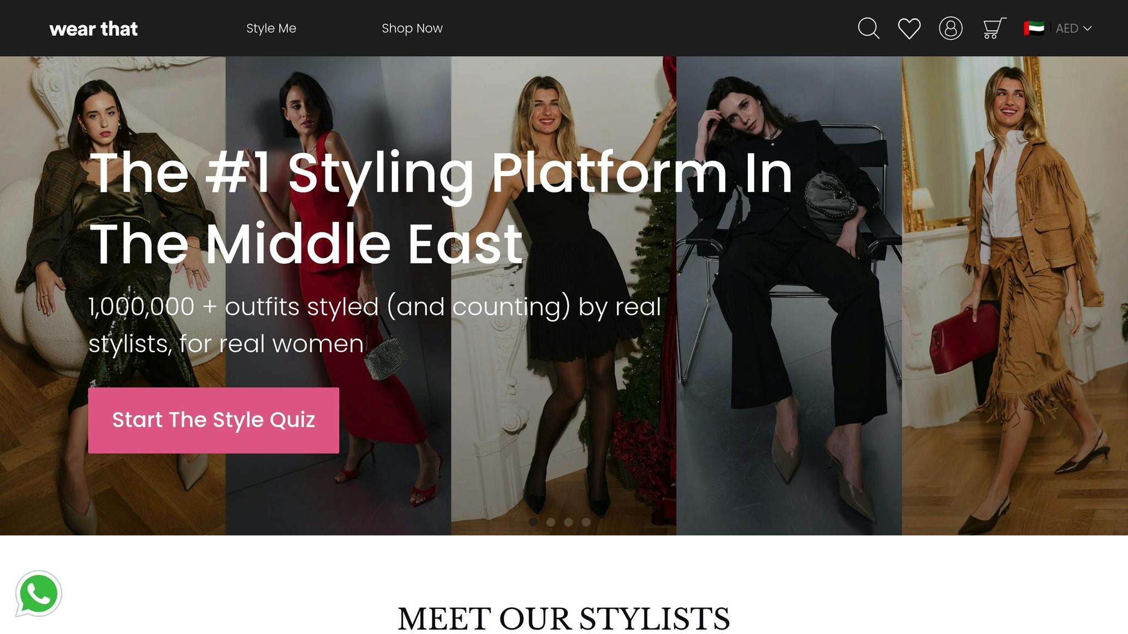1128x634 pixels.
Task: Click the chevron next to AED
Action: point(1087,29)
